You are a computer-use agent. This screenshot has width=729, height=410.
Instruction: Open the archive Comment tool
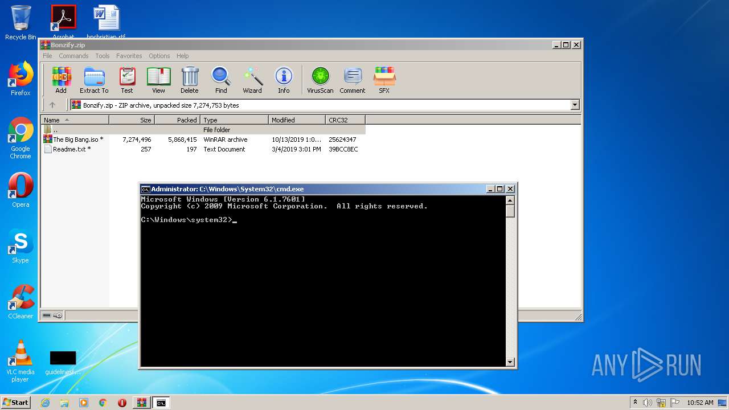pos(353,80)
